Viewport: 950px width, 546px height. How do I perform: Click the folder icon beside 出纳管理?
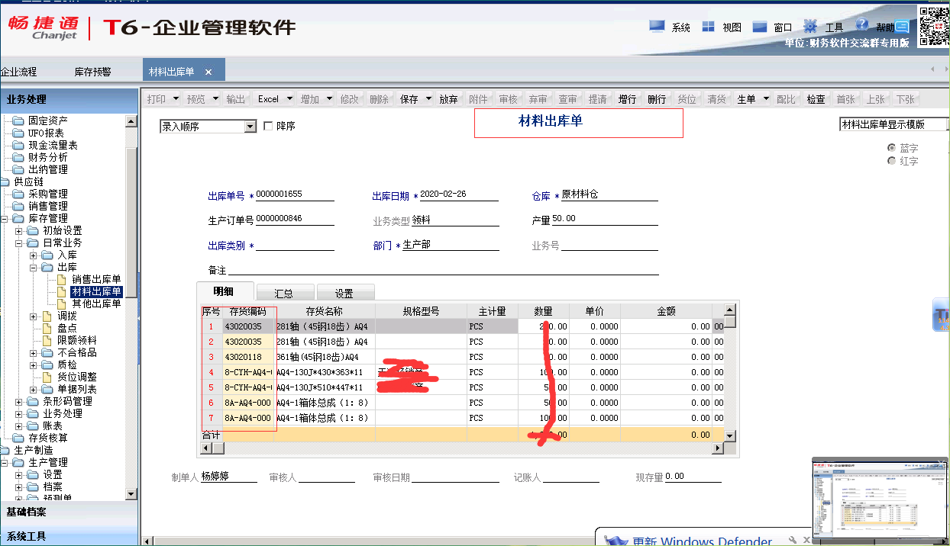click(x=19, y=169)
